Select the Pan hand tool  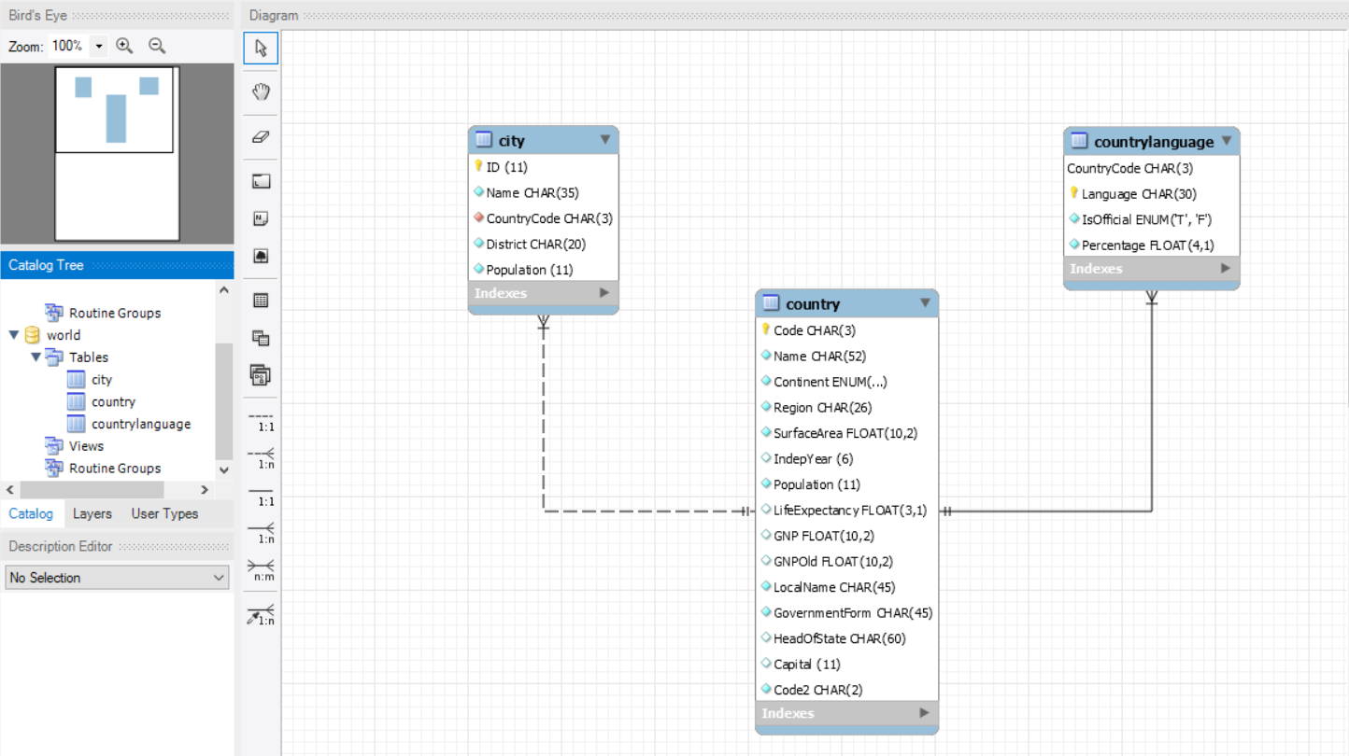pyautogui.click(x=260, y=91)
